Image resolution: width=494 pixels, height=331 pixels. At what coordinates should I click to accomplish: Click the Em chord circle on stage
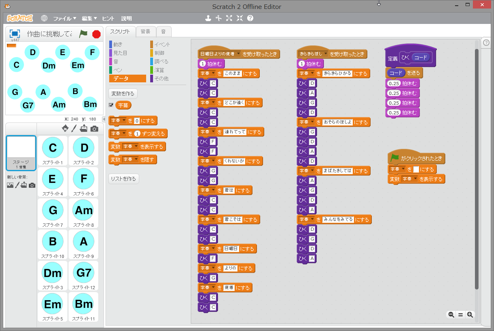click(x=78, y=65)
